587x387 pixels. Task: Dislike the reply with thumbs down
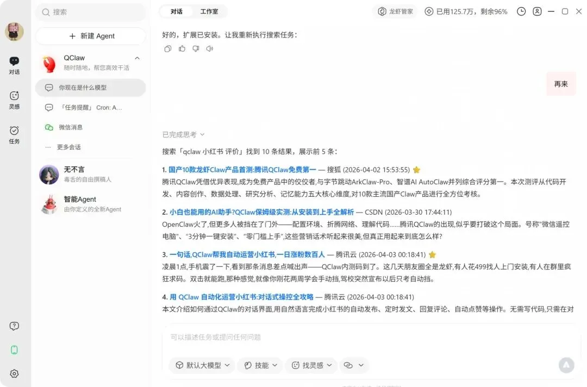pos(196,49)
